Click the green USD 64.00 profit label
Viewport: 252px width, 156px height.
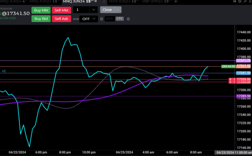click(228, 66)
